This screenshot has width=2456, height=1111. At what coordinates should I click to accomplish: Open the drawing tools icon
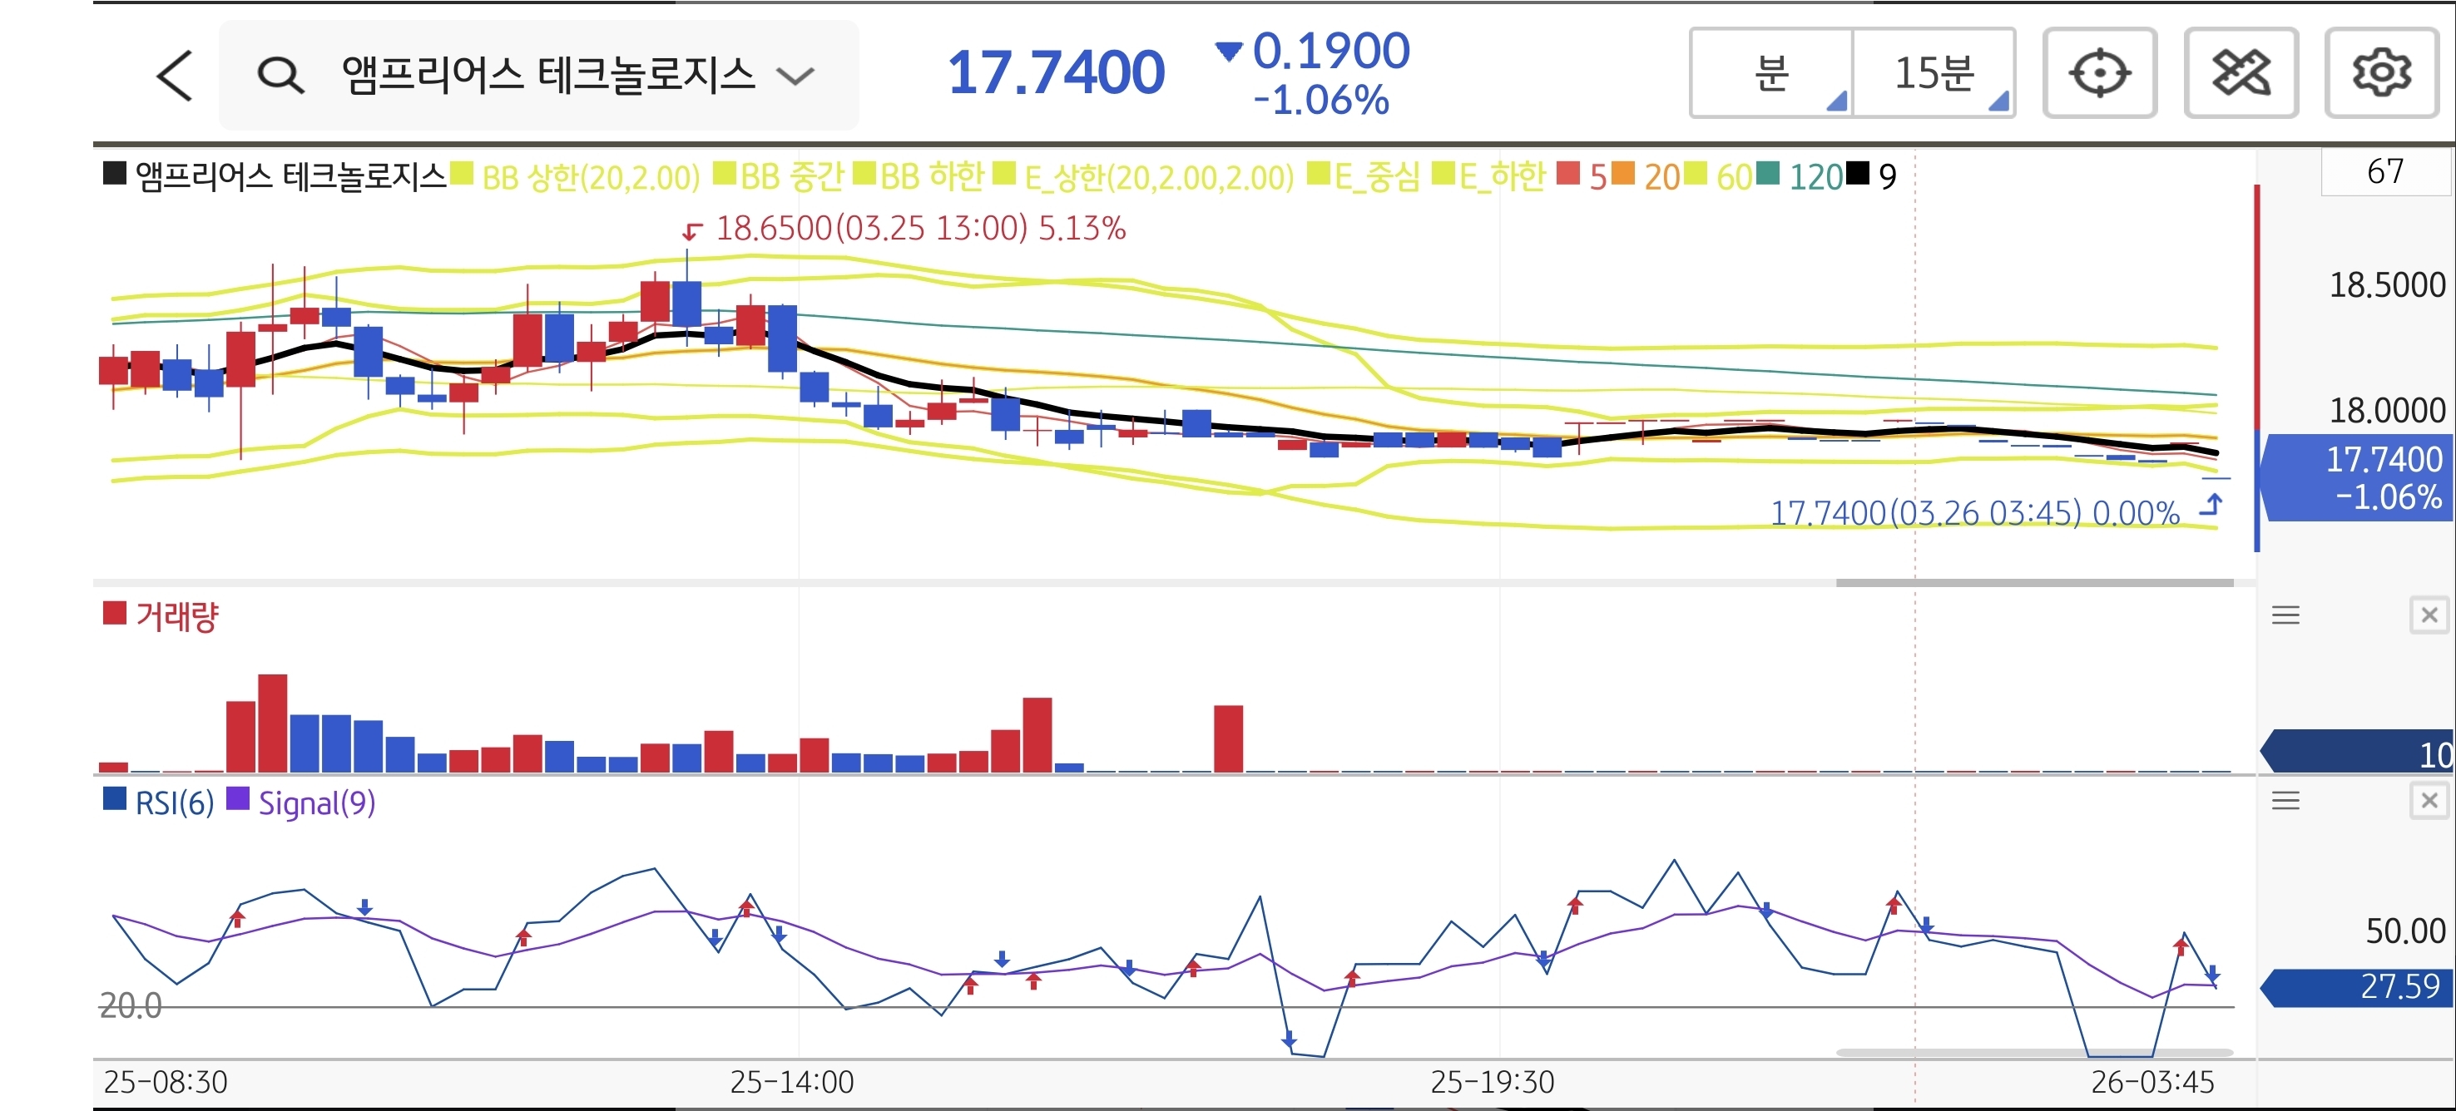[x=2240, y=73]
